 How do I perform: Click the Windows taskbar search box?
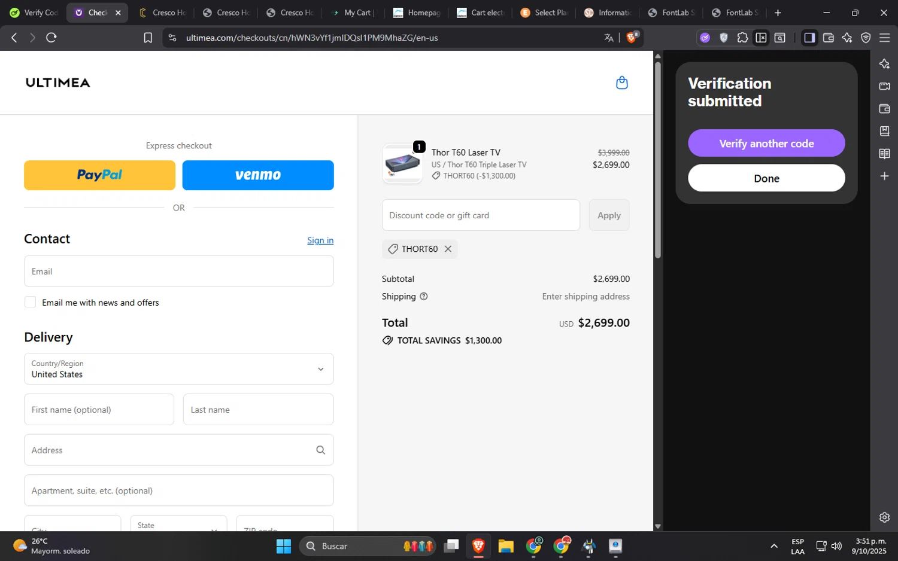[x=368, y=546]
